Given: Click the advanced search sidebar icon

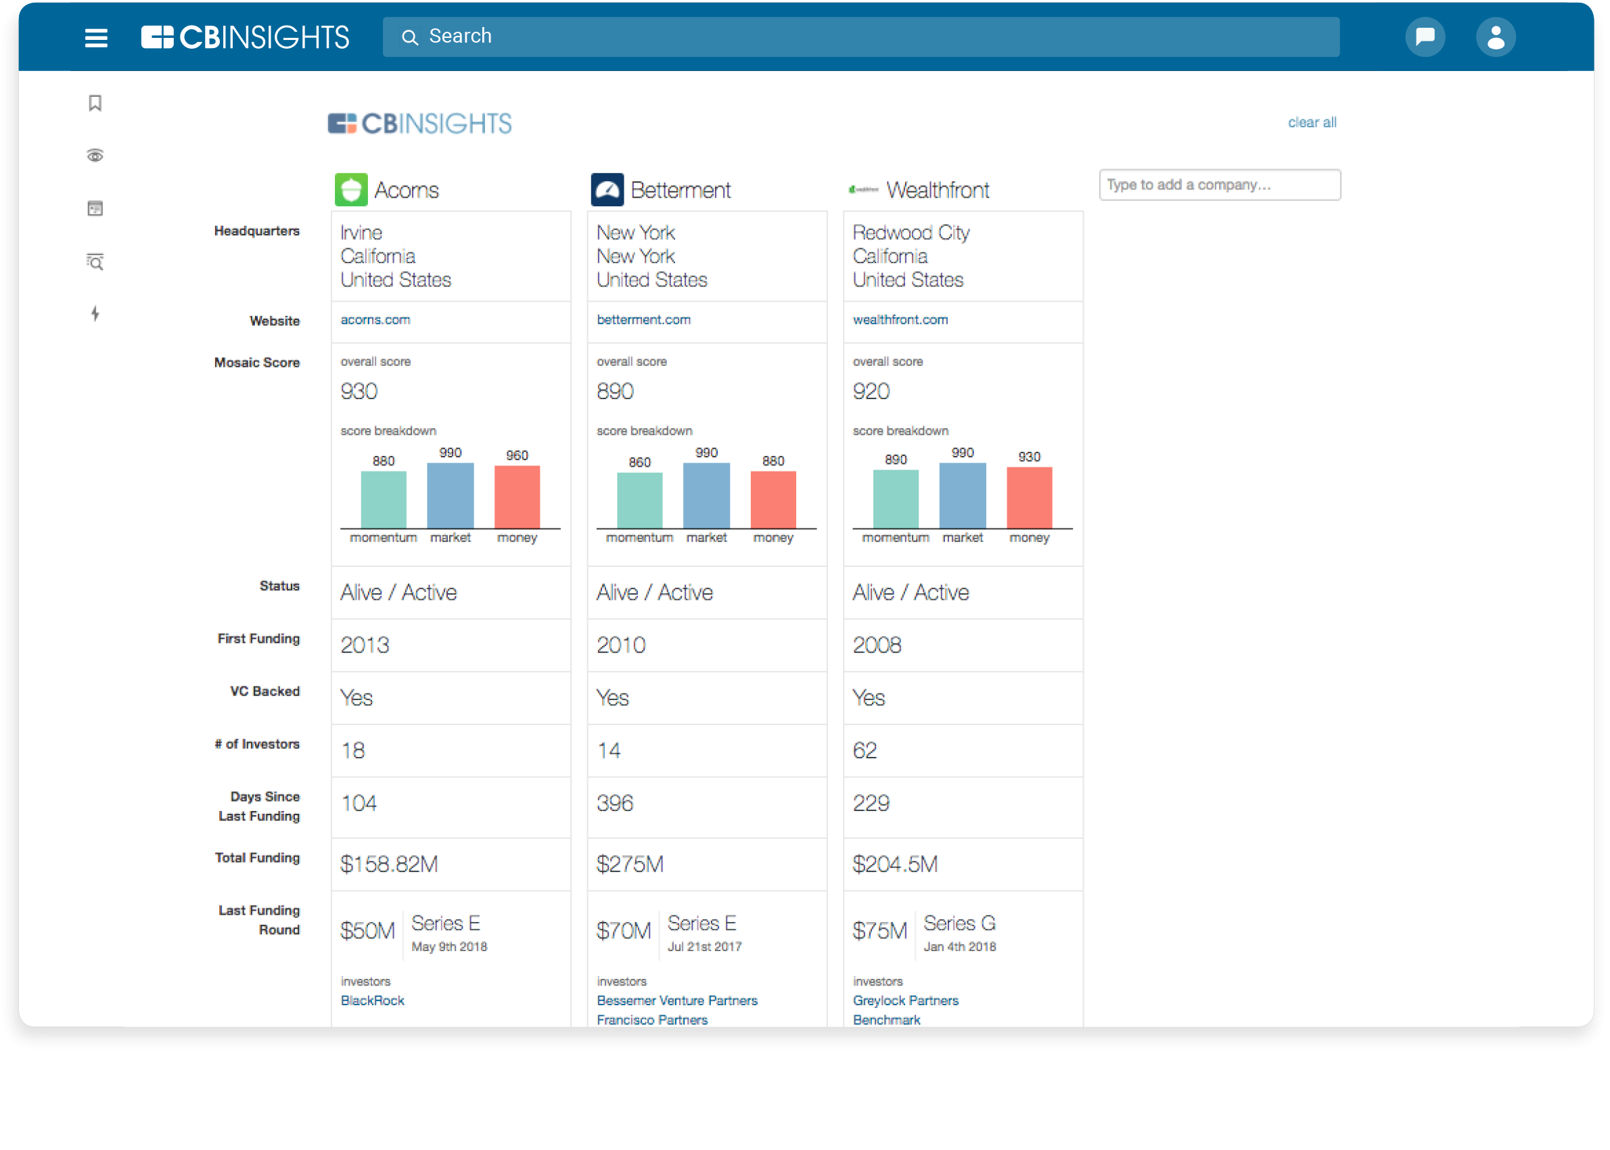Looking at the screenshot, I should pyautogui.click(x=95, y=261).
